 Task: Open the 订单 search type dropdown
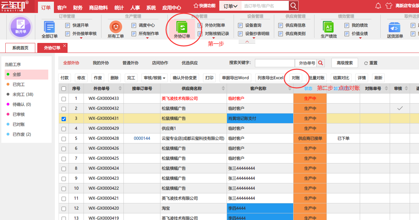[x=230, y=6]
